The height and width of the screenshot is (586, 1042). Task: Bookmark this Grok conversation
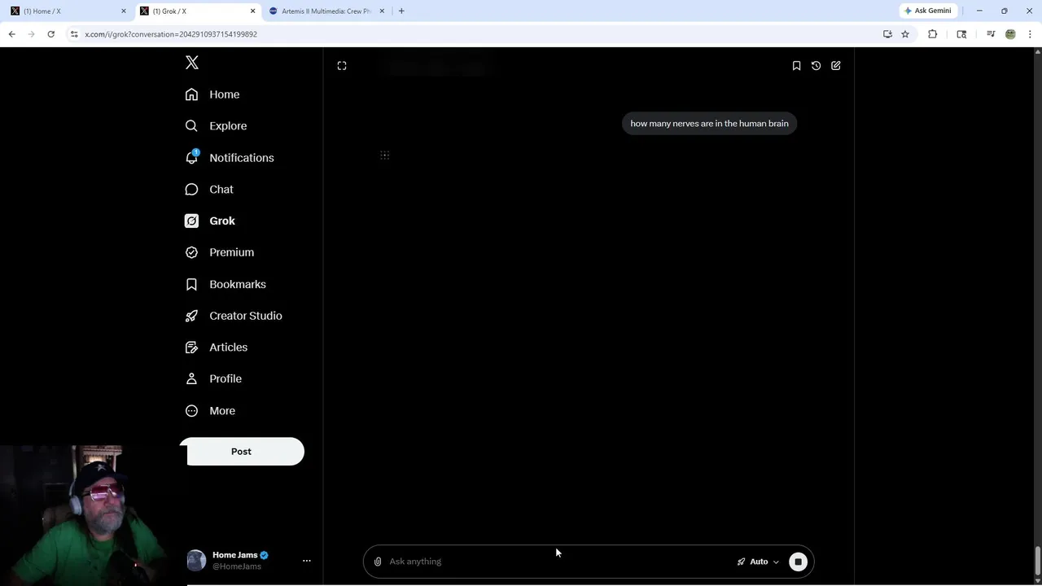[796, 66]
